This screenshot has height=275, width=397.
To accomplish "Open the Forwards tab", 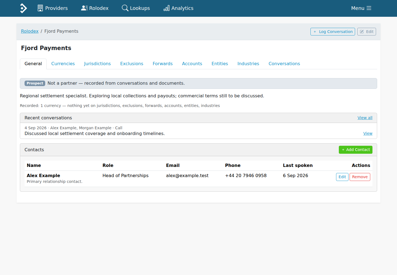I will (x=163, y=64).
